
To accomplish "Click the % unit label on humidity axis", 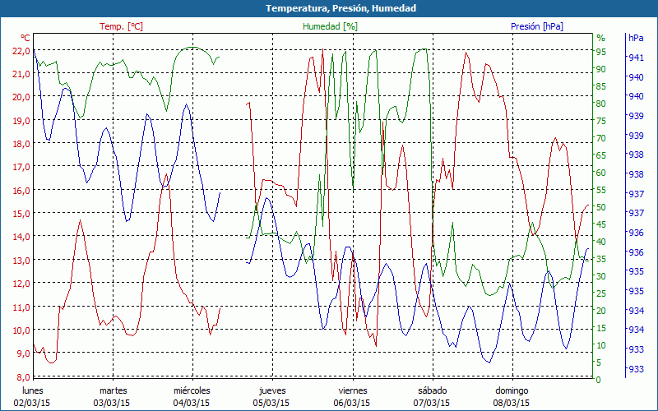I will (x=600, y=38).
